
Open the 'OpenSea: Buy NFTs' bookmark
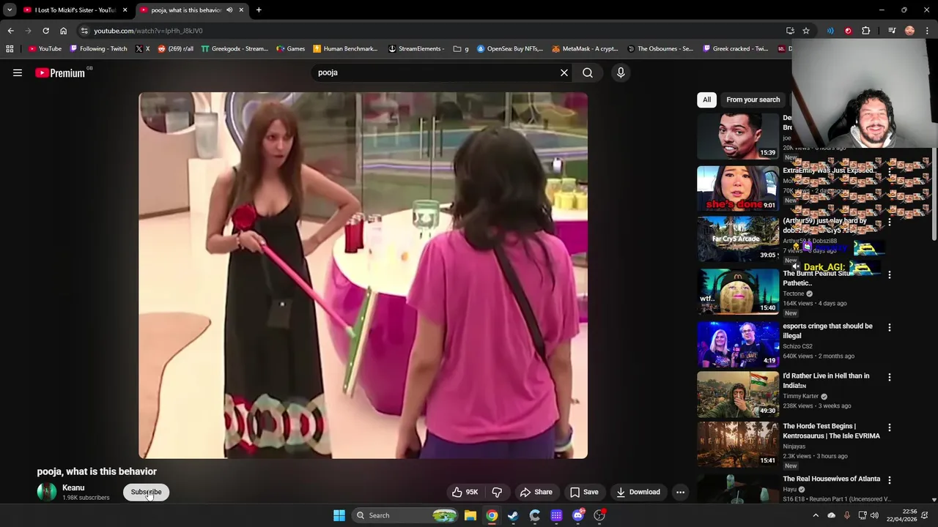[x=510, y=49]
